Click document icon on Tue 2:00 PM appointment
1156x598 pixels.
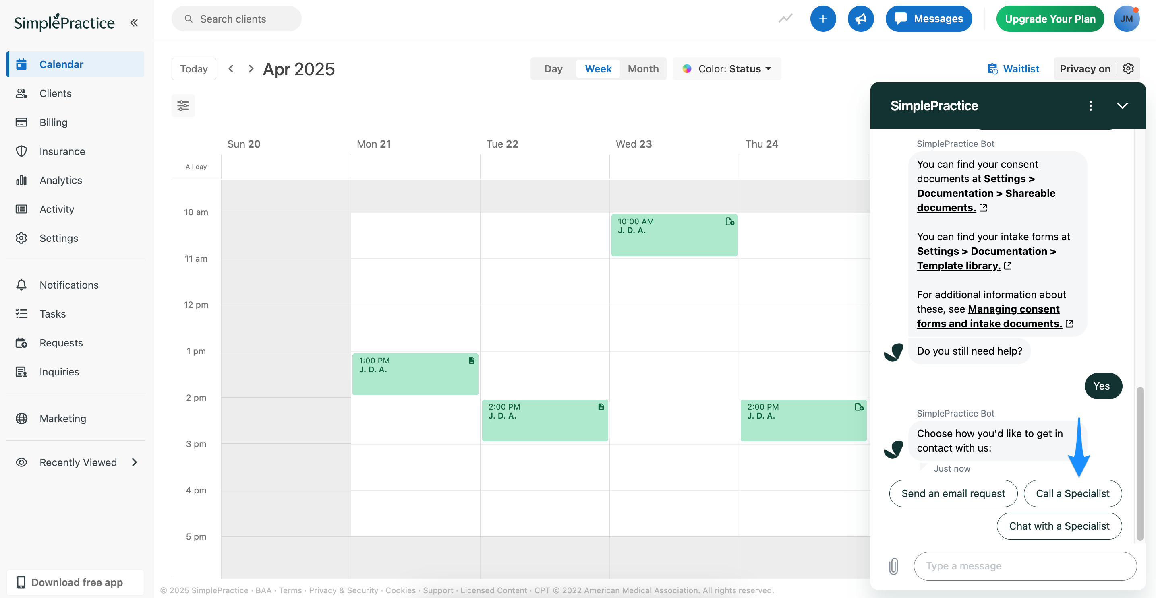pyautogui.click(x=601, y=406)
